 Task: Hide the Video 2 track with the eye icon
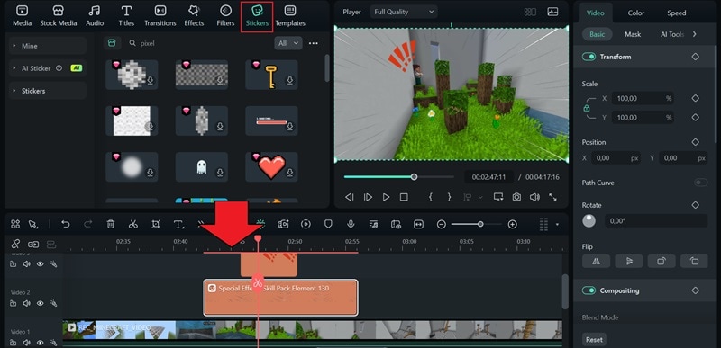40,303
